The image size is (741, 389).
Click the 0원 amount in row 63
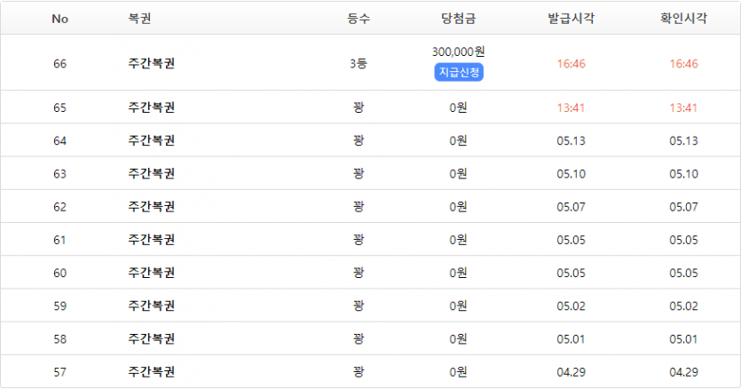(459, 174)
